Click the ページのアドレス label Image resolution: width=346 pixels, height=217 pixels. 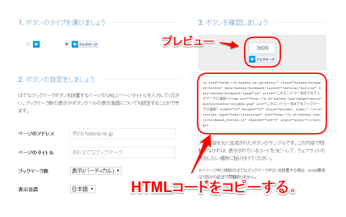coord(36,134)
